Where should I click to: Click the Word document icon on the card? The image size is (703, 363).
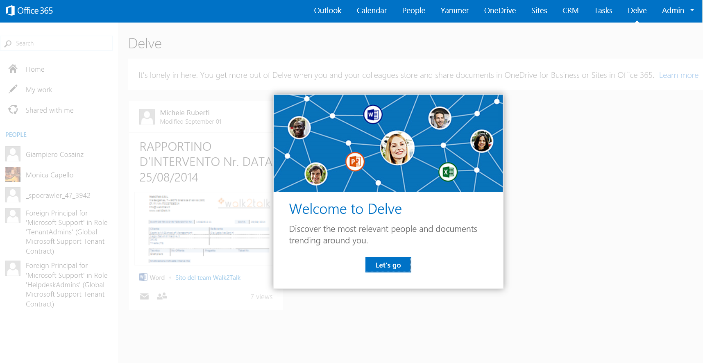(x=143, y=277)
